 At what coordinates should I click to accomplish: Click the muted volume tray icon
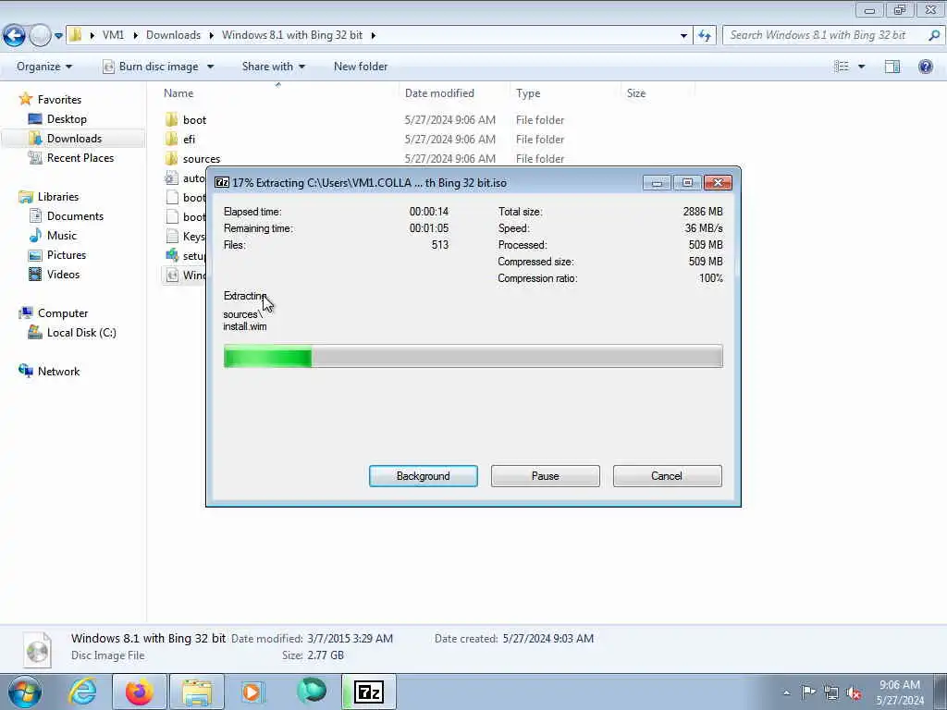[x=854, y=692]
